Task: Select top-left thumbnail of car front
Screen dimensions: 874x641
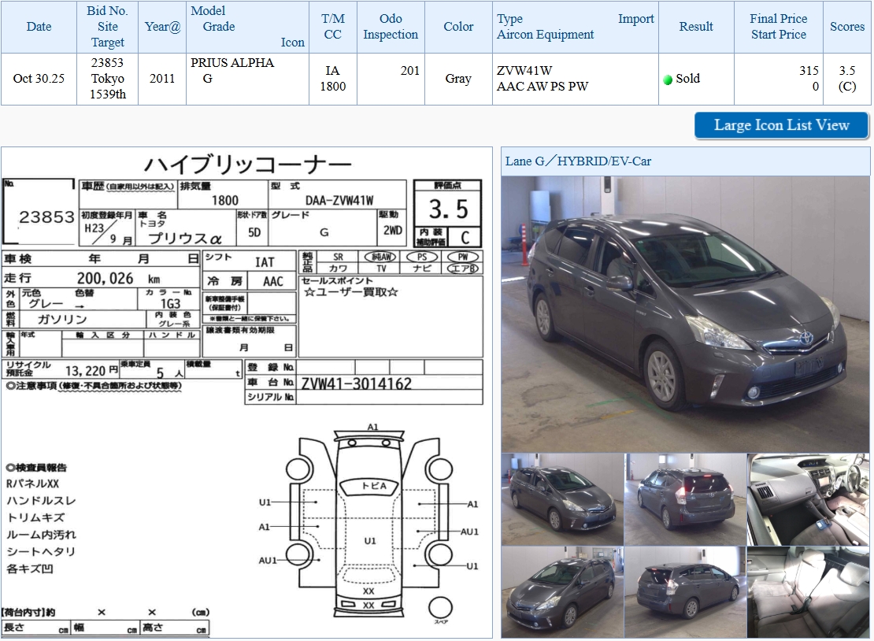Action: (x=562, y=499)
